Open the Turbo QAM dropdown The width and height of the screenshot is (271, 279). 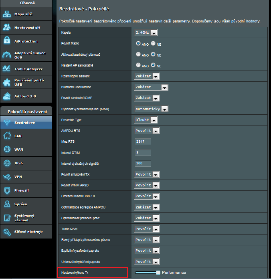147,229
